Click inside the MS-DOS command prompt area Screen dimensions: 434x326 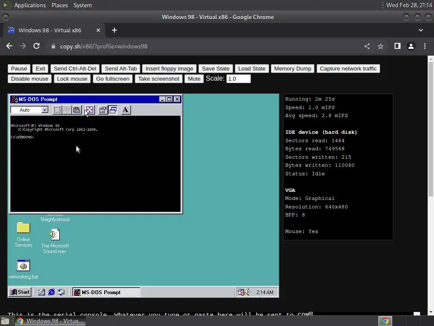95,164
